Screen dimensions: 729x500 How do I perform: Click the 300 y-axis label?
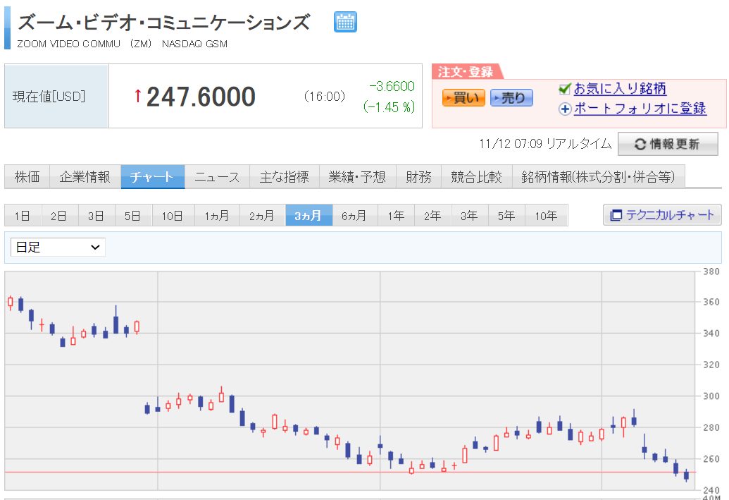click(x=711, y=396)
